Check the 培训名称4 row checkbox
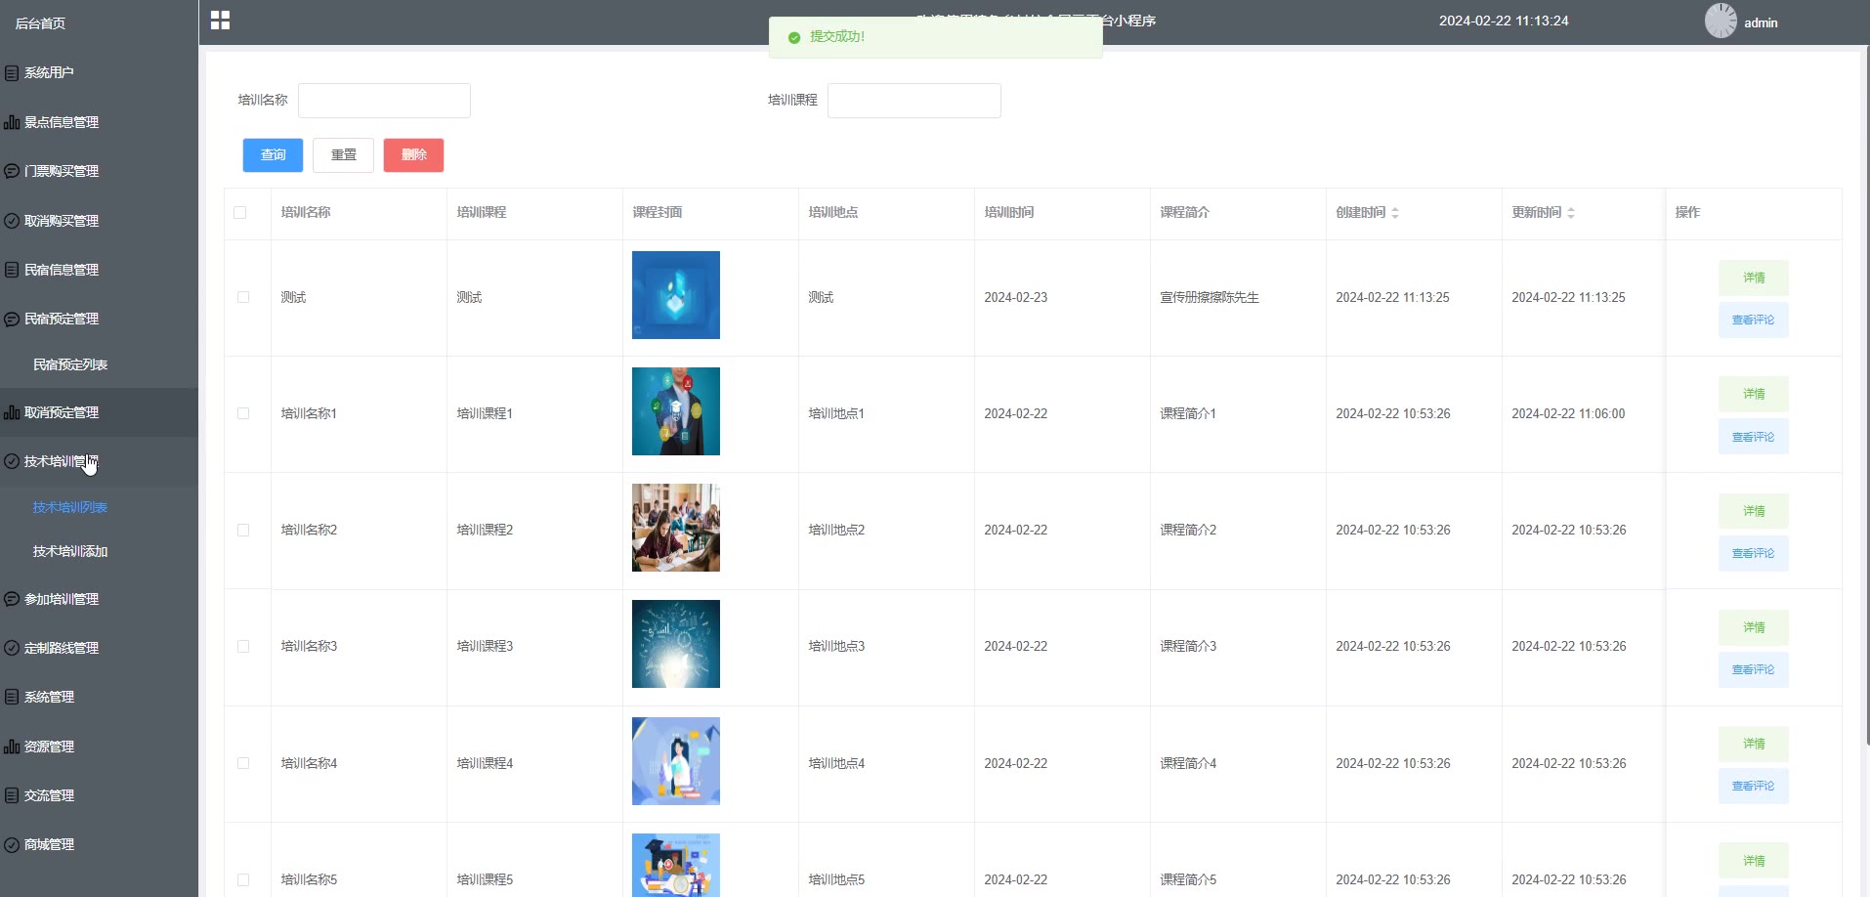This screenshot has height=897, width=1870. pyautogui.click(x=243, y=763)
